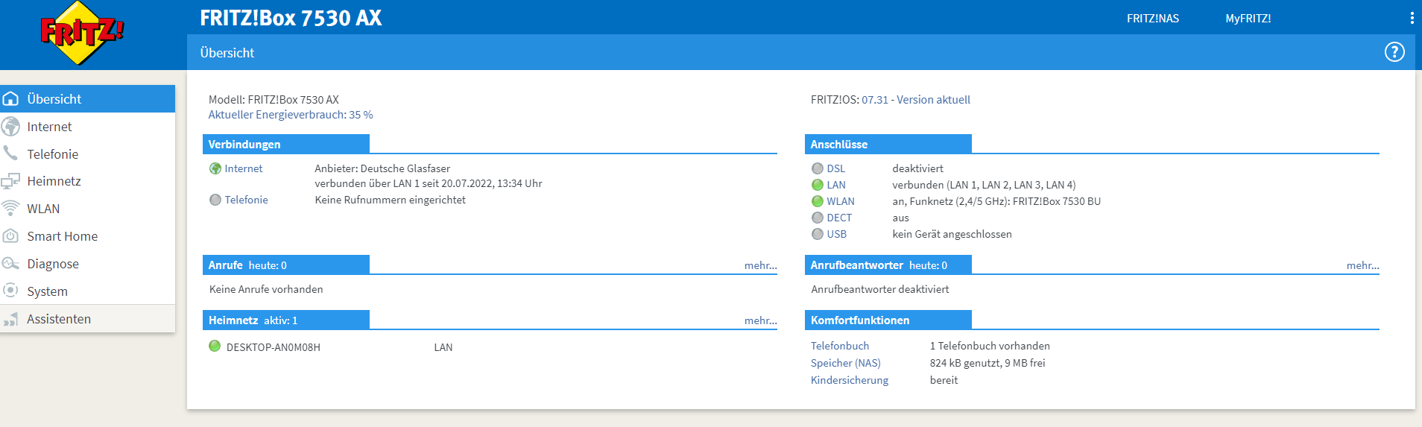The width and height of the screenshot is (1422, 427).
Task: Open the Kindersicherung link
Action: pyautogui.click(x=850, y=380)
